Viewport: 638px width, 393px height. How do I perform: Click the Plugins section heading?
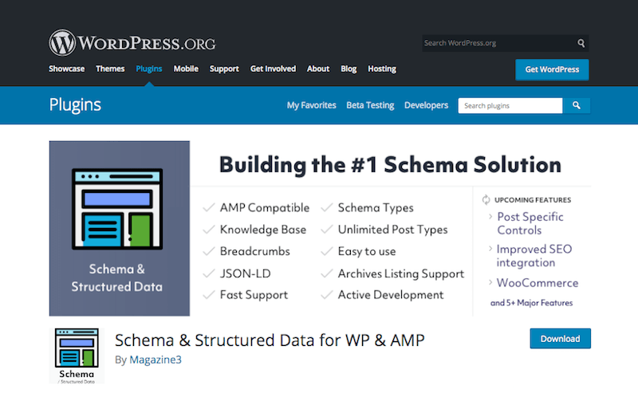(75, 105)
